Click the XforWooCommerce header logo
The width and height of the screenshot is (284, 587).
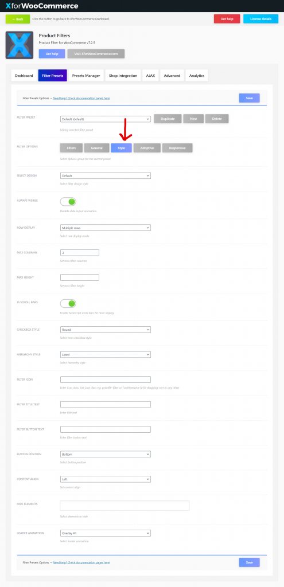coord(42,6)
